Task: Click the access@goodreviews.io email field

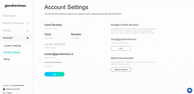Action: point(67,54)
